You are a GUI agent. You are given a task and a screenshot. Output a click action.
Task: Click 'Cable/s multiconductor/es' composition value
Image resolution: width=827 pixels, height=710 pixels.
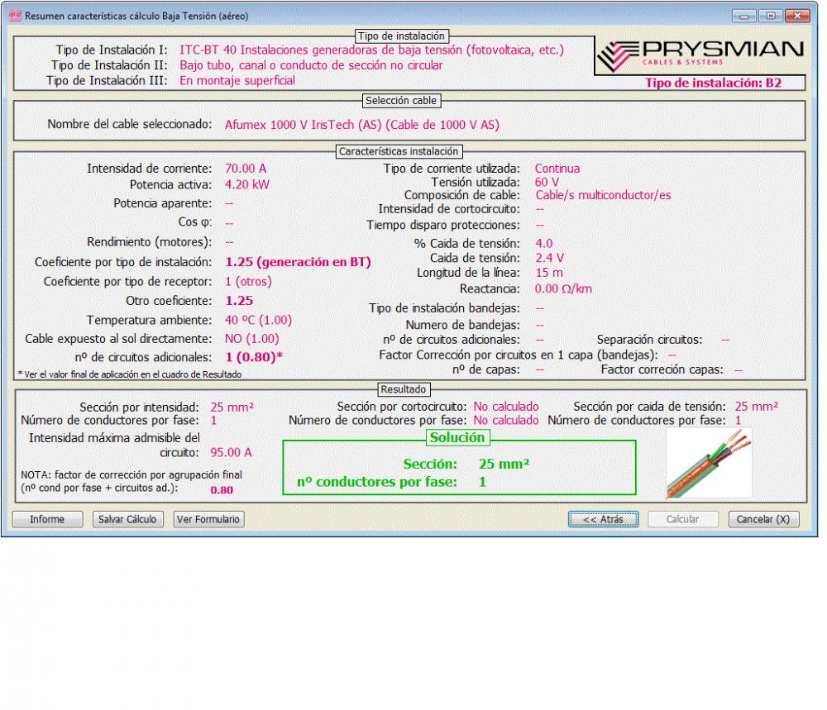[x=603, y=195]
